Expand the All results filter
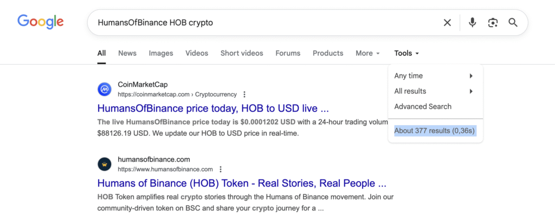Screen dimensions: 555x218 pos(434,91)
